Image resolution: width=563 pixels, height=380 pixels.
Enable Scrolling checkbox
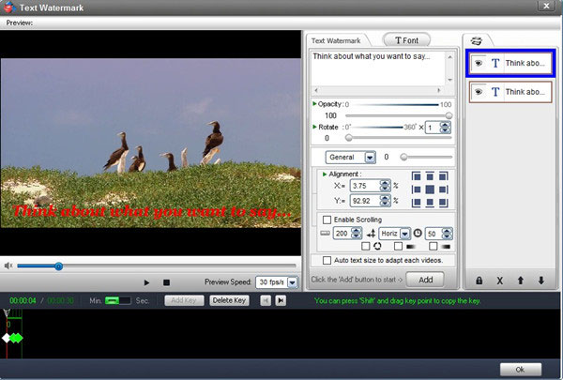coord(327,220)
